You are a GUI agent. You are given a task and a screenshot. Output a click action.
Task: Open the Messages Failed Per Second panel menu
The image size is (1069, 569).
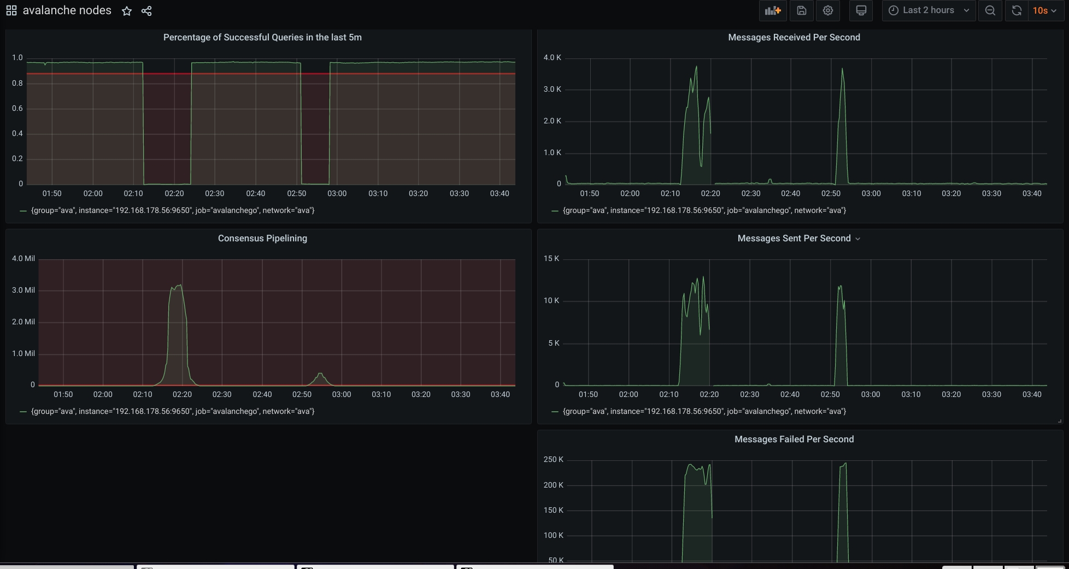tap(794, 439)
